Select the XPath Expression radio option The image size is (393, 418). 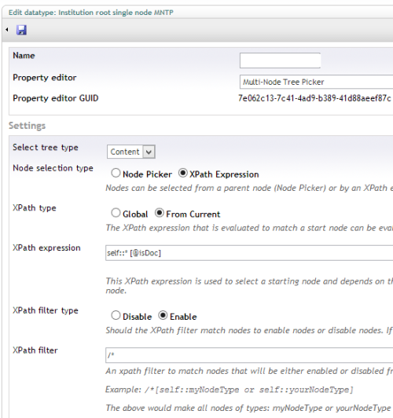(x=182, y=174)
